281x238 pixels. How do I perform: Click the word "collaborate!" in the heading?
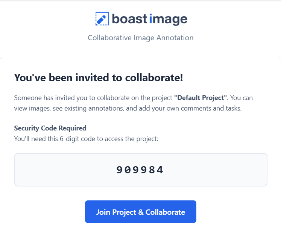[x=154, y=77]
